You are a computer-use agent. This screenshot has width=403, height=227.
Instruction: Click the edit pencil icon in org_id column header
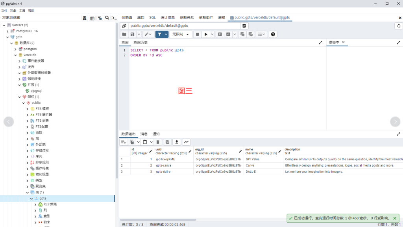coord(240,151)
